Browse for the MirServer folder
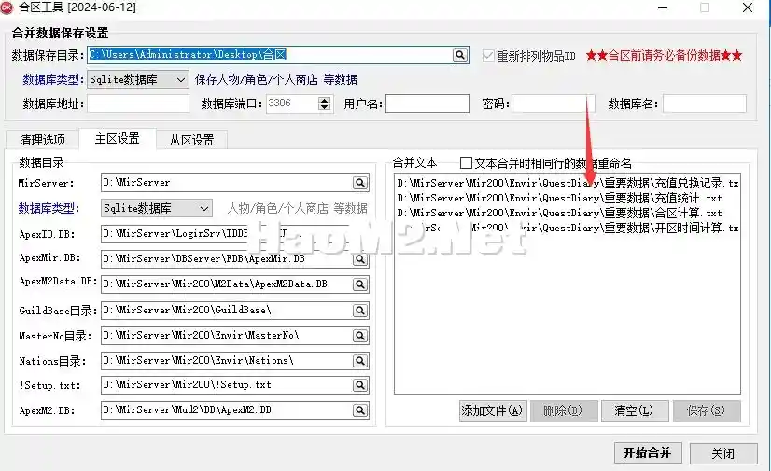771x471 pixels. (x=360, y=183)
